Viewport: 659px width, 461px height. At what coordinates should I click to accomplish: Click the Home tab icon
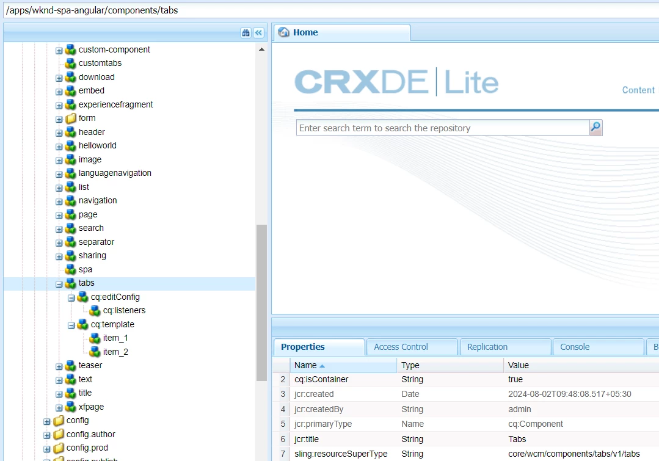point(283,32)
